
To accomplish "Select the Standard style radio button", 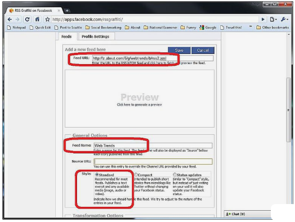I will click(97, 174).
